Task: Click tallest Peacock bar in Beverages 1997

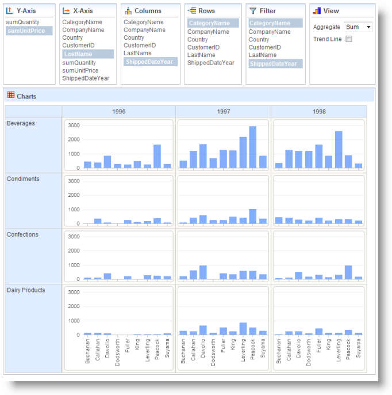Action: [x=253, y=147]
